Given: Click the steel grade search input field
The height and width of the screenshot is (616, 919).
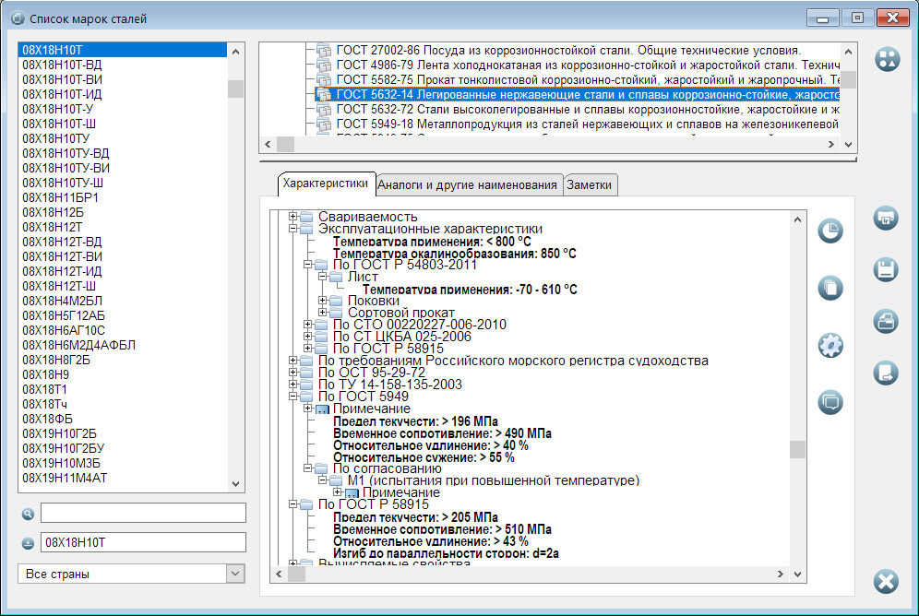Looking at the screenshot, I should pos(143,513).
